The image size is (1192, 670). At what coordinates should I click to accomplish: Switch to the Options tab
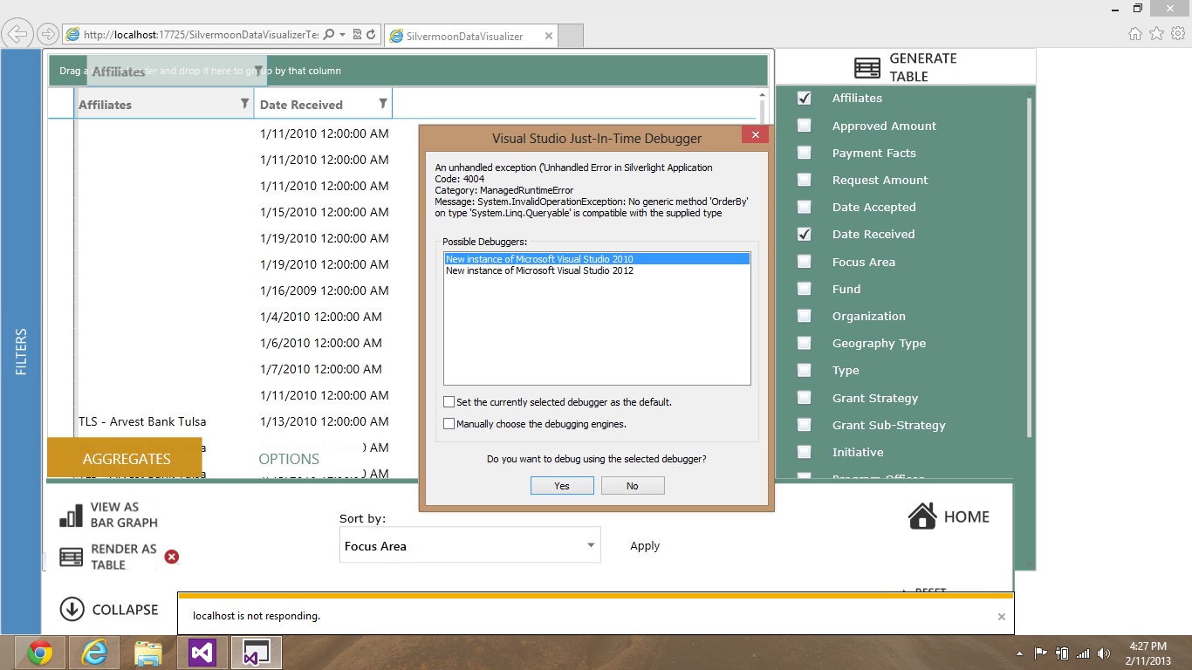(x=289, y=459)
